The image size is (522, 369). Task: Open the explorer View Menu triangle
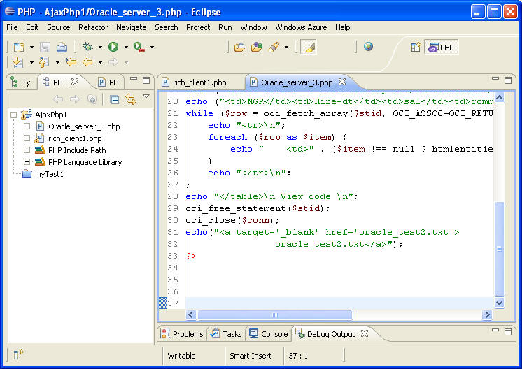(x=146, y=96)
